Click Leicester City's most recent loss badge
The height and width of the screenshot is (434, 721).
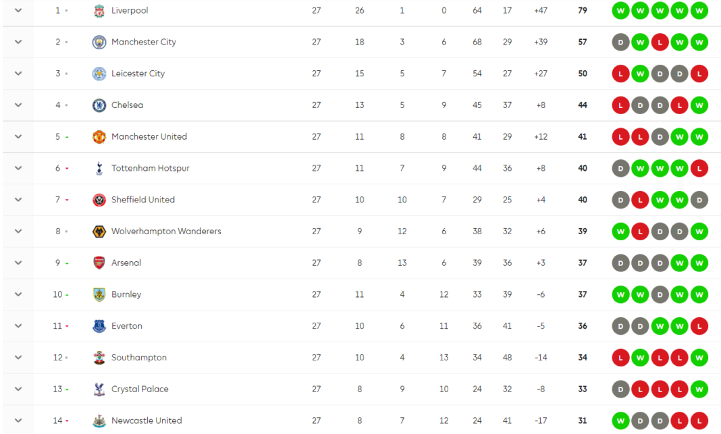pyautogui.click(x=699, y=74)
